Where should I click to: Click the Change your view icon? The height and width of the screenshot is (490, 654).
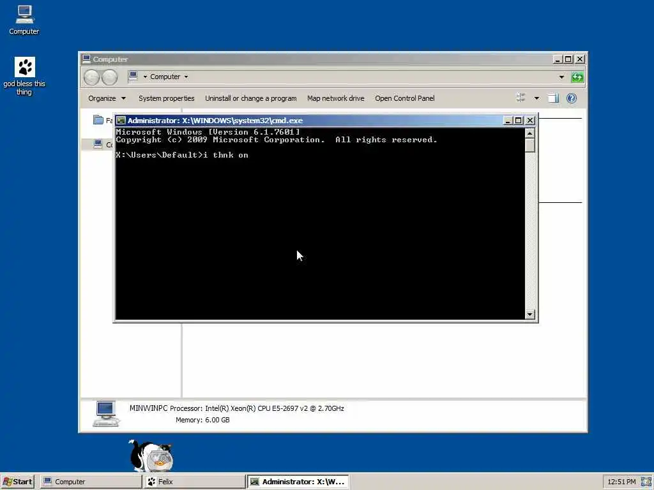(521, 98)
